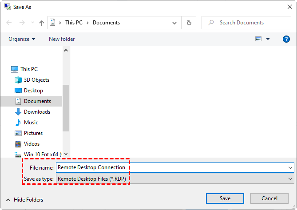Click the Save button
Viewport: 297px width, 210px height.
coord(225,198)
